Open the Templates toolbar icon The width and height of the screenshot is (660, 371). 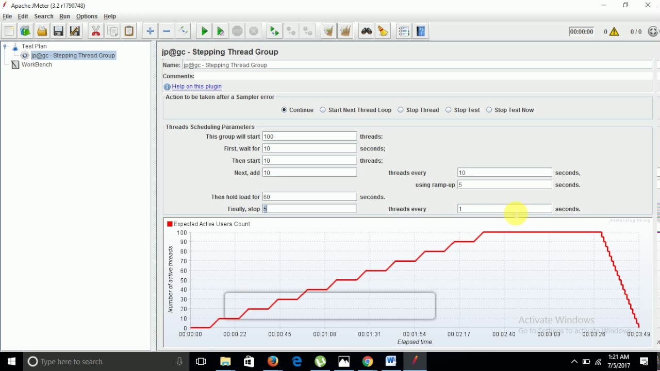pos(25,31)
